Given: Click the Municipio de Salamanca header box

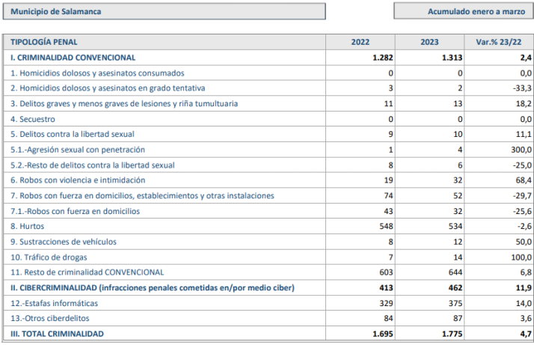Looking at the screenshot, I should (x=164, y=12).
